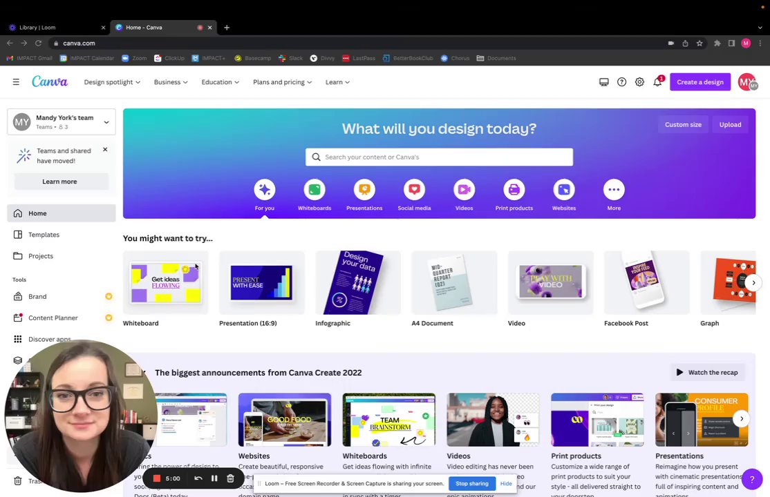The image size is (770, 497).
Task: Expand the Education menu
Action: 220,82
